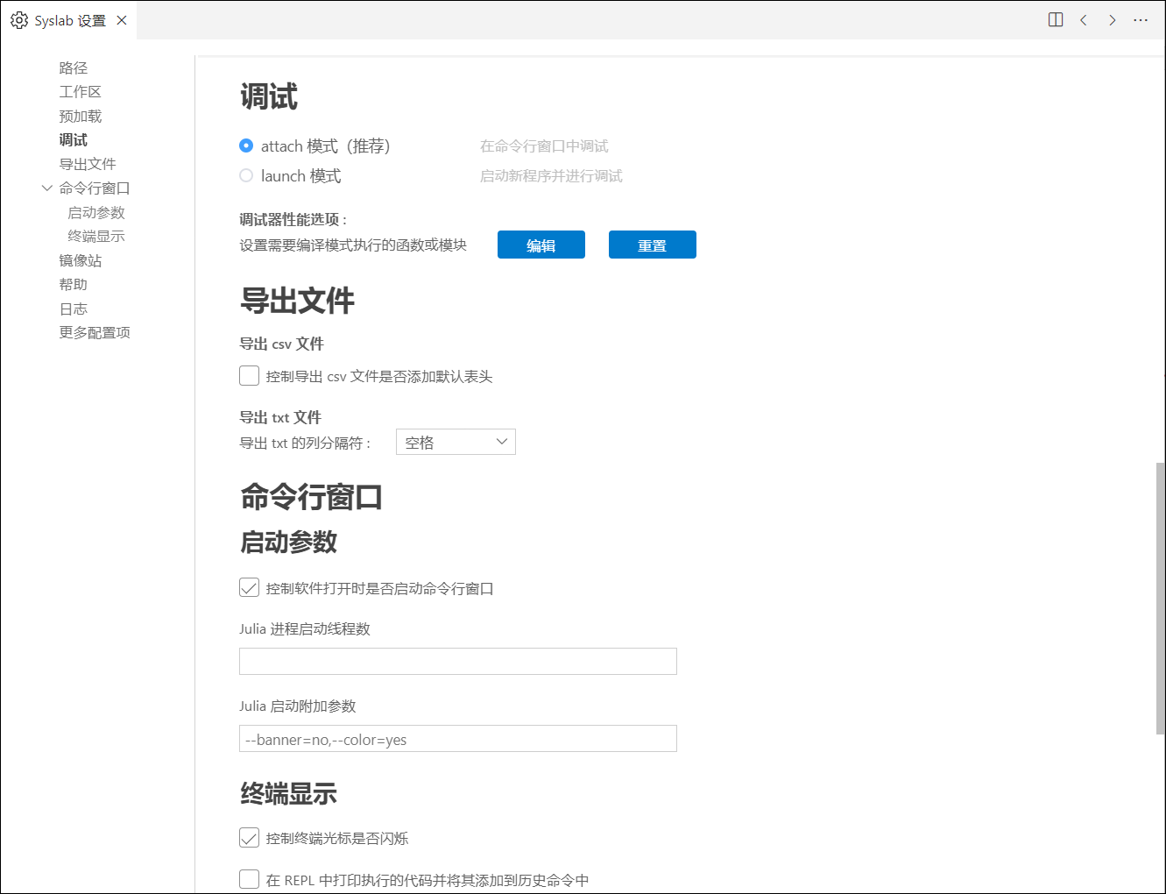Click the 编辑 button
The height and width of the screenshot is (894, 1166).
click(x=541, y=245)
